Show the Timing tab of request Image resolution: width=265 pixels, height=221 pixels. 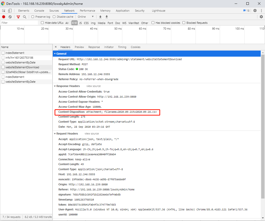point(122,47)
